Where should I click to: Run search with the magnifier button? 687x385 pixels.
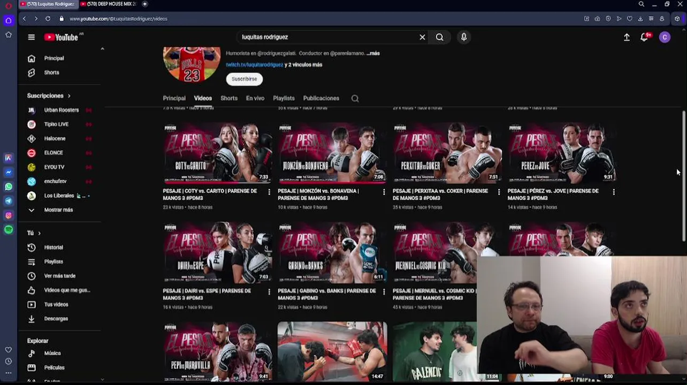[x=439, y=37]
